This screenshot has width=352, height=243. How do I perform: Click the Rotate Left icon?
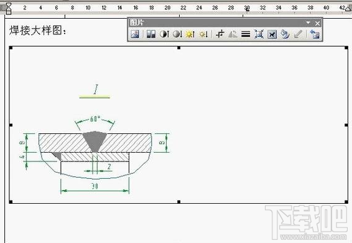coord(233,34)
